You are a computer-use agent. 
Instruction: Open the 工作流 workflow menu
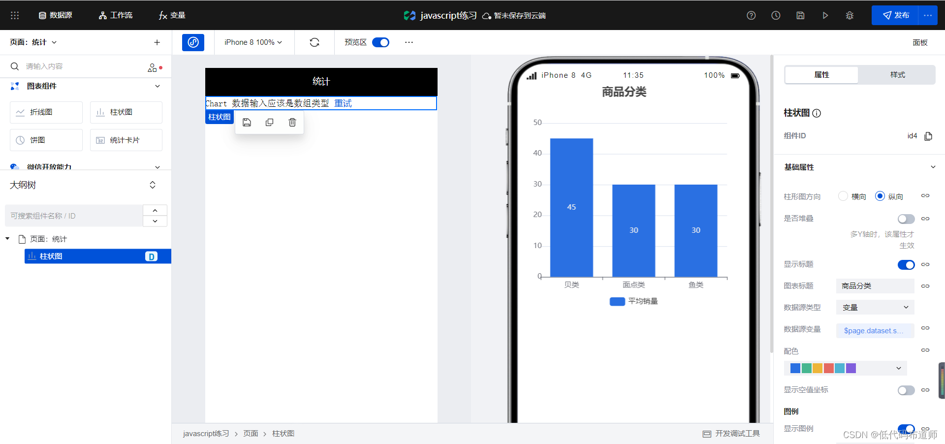116,15
